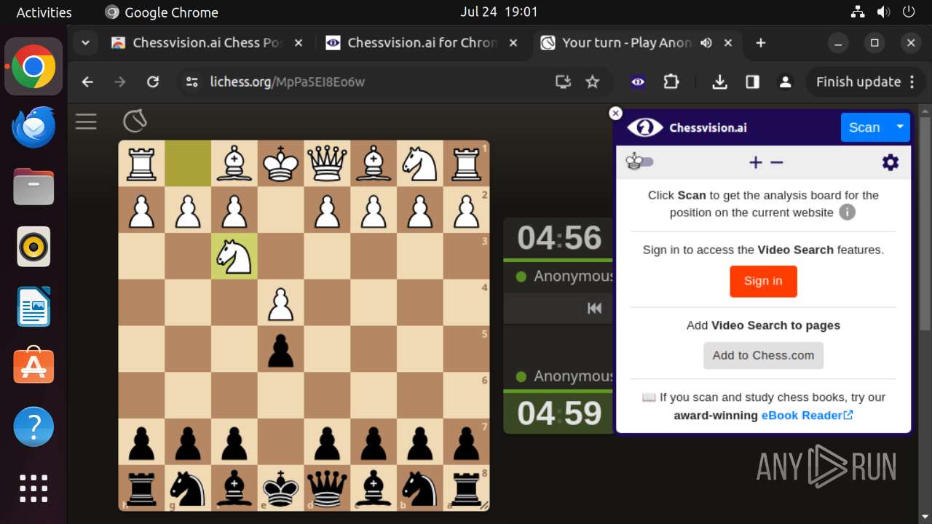This screenshot has width=932, height=524.
Task: Click Add to Chess.com button
Action: point(763,355)
